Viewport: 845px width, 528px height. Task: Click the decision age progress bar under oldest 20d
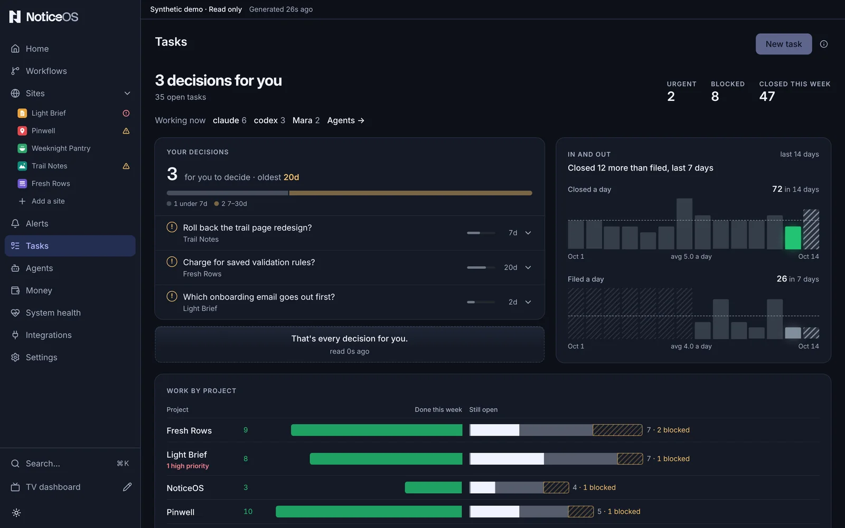(x=349, y=193)
